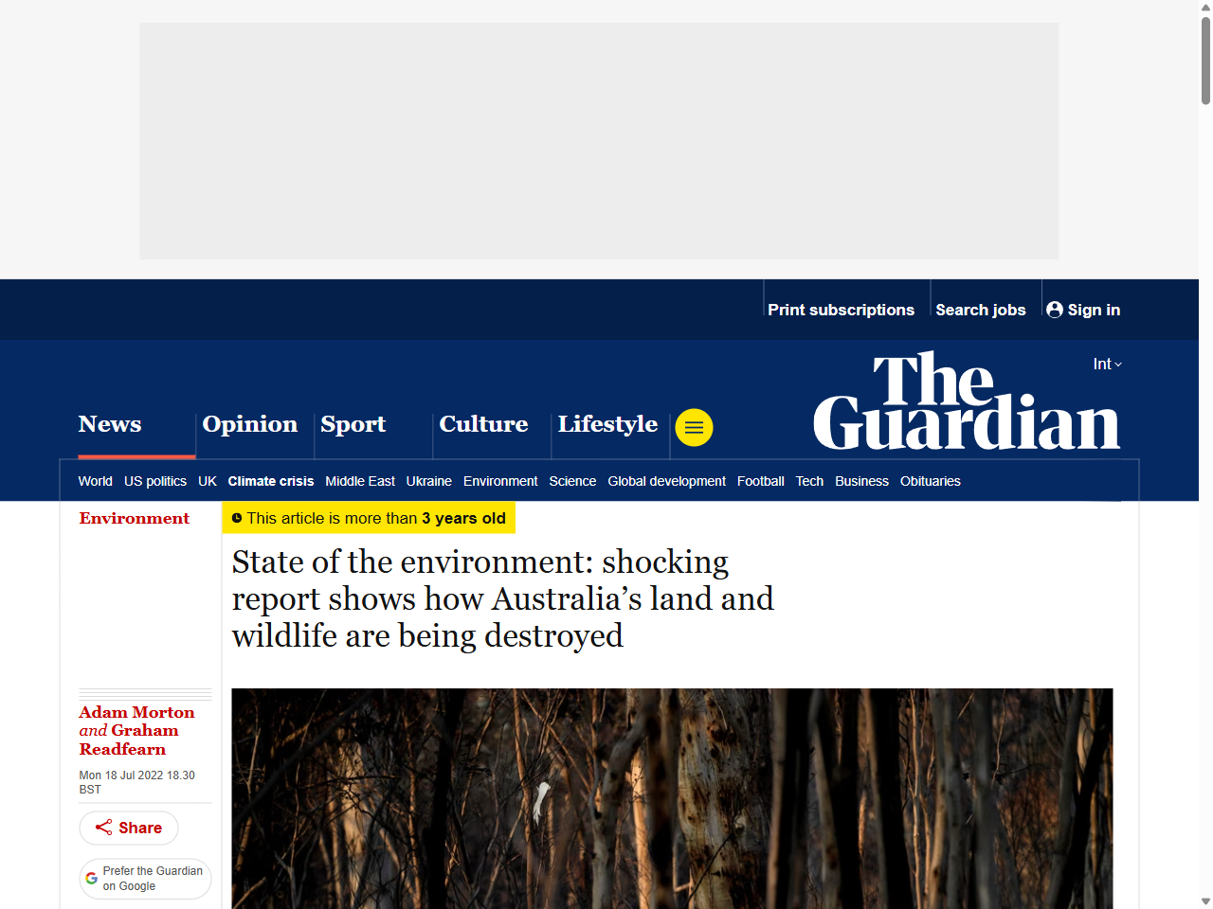Open the Climate crisis subsection
This screenshot has width=1213, height=909.
[x=270, y=481]
